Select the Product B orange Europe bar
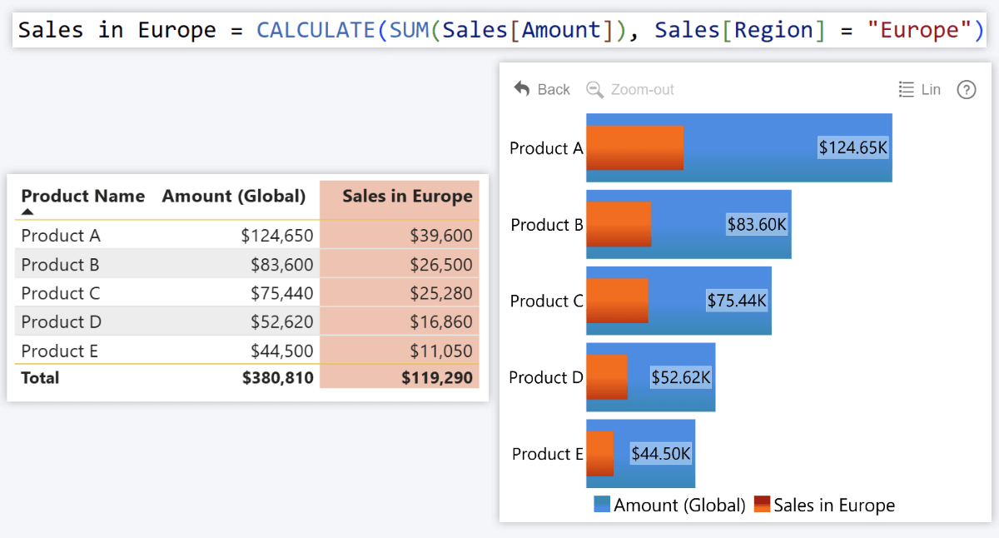Image resolution: width=999 pixels, height=538 pixels. pyautogui.click(x=619, y=224)
